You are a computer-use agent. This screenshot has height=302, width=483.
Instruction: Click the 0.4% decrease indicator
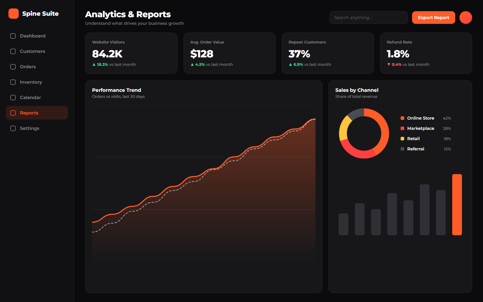395,64
